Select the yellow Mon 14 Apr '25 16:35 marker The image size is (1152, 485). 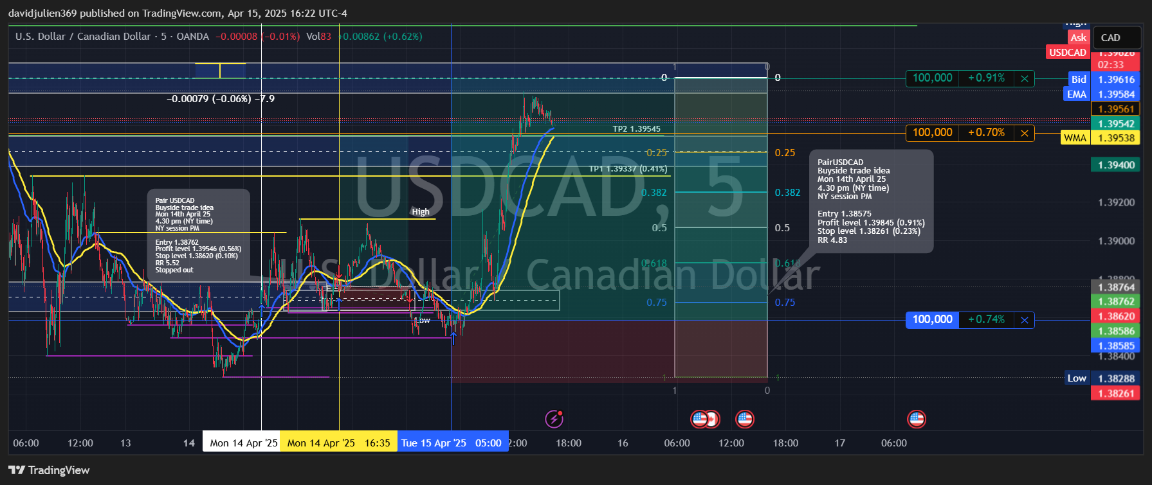click(x=338, y=443)
